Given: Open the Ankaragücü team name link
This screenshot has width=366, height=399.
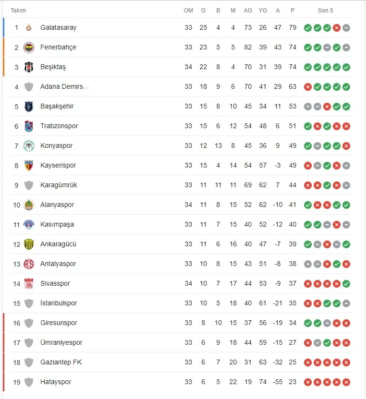Looking at the screenshot, I should point(58,244).
